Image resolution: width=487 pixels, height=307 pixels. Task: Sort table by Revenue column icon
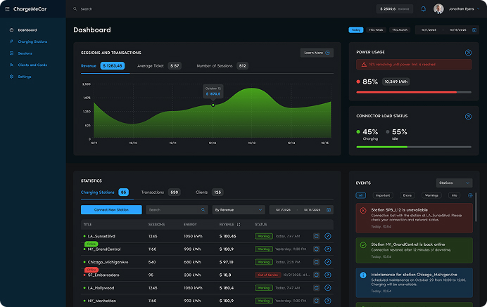tap(239, 224)
